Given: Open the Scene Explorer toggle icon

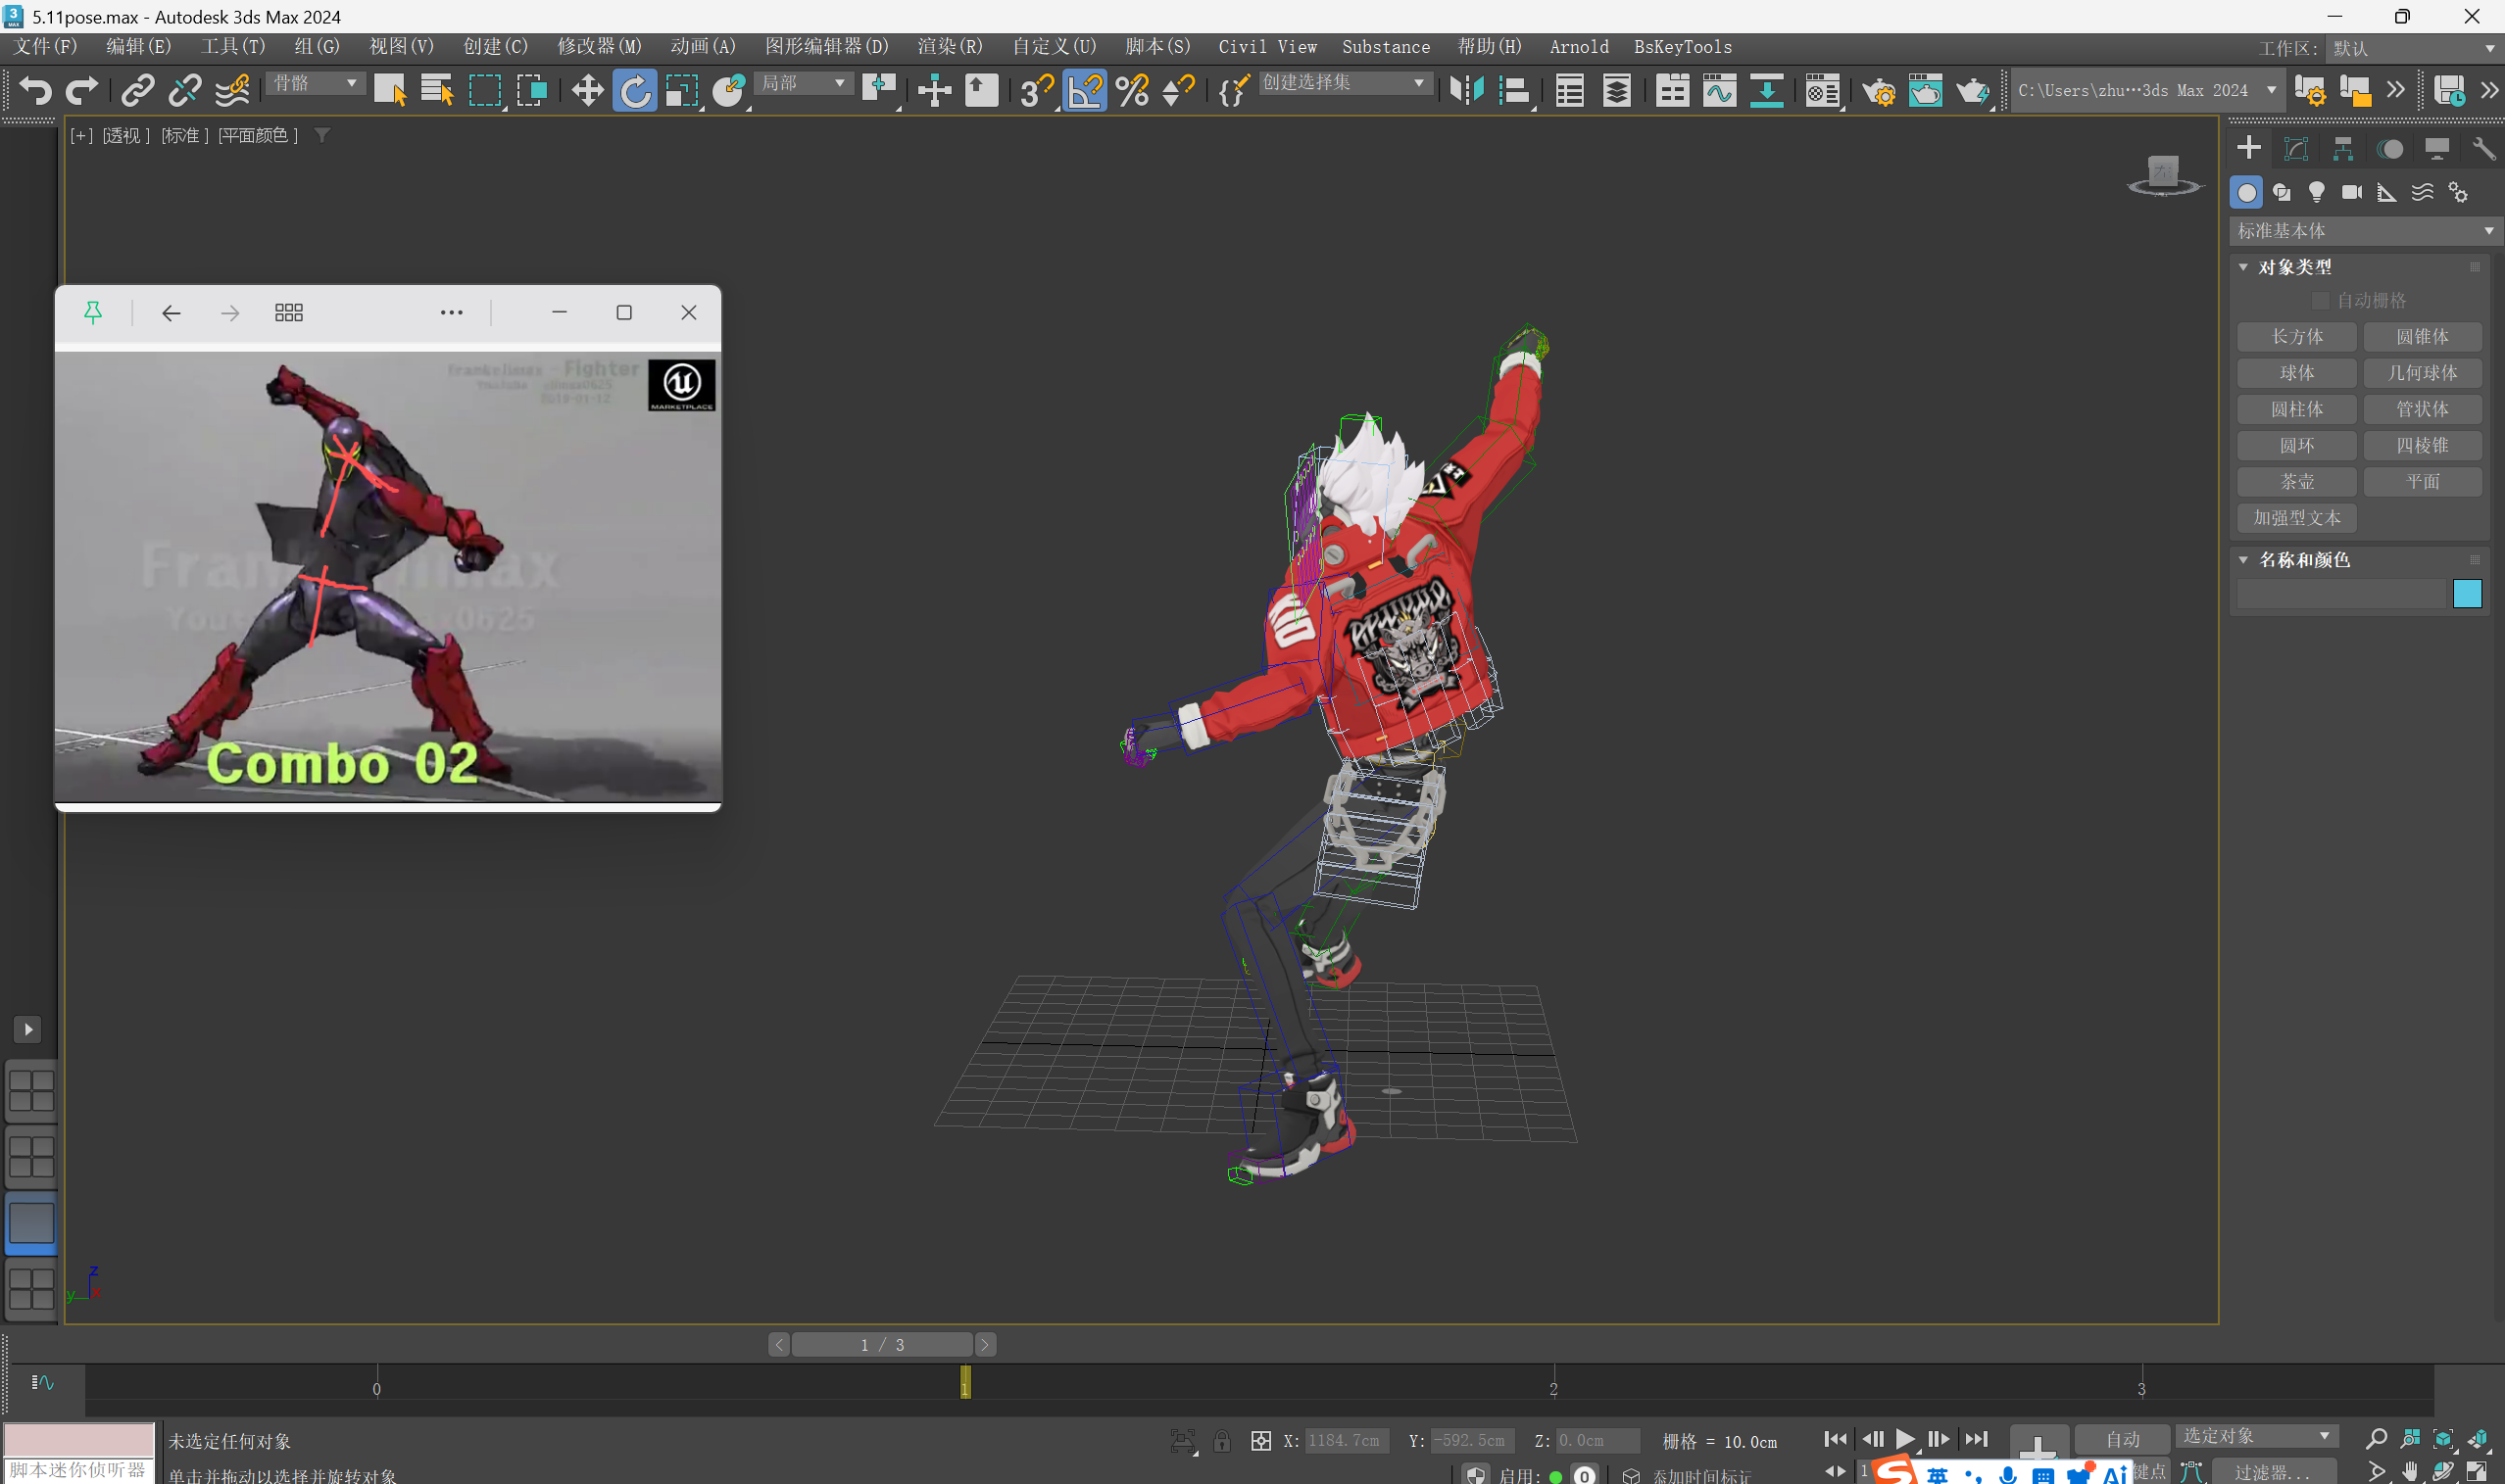Looking at the screenshot, I should tap(1570, 91).
